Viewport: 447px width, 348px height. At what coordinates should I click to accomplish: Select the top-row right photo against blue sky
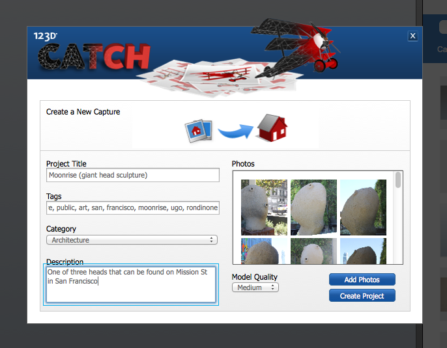coord(363,207)
